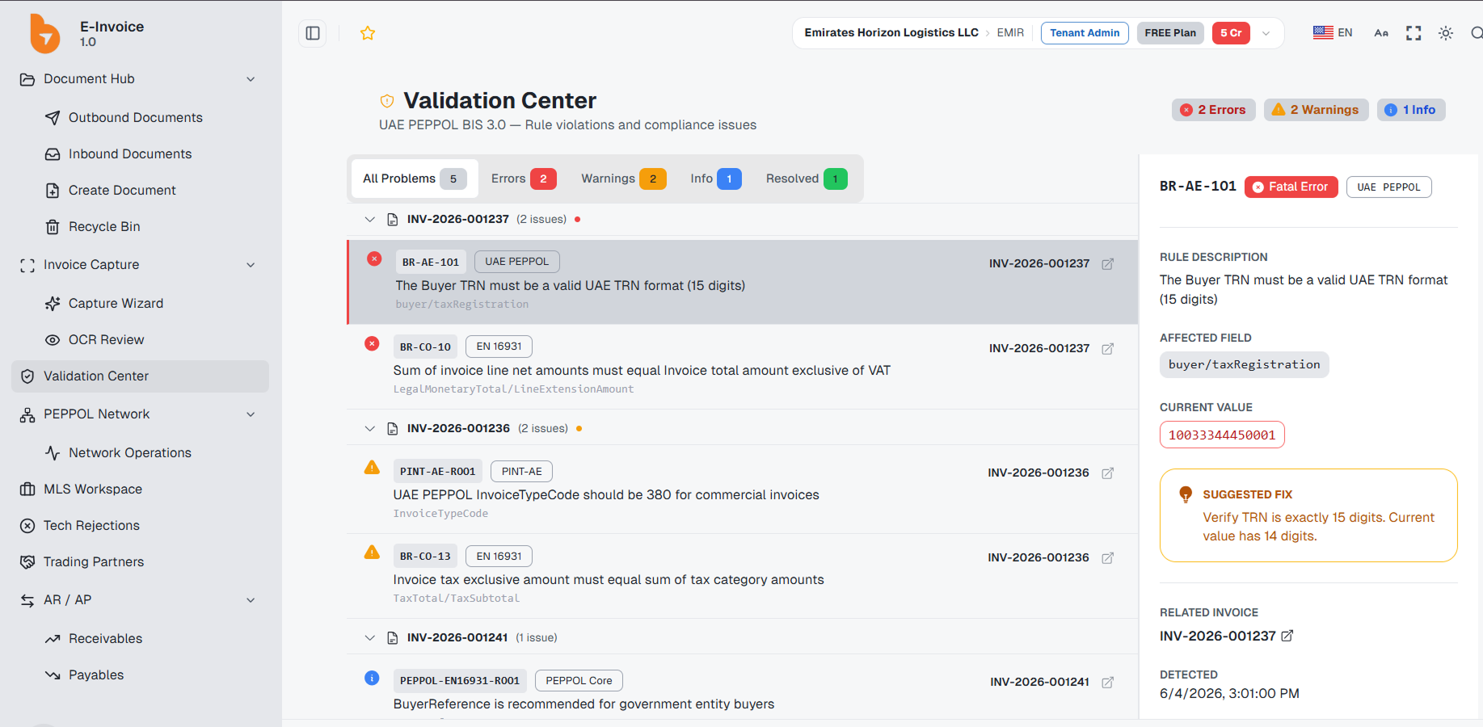Click the buyer/taxRegistration affected field chip
1483x727 pixels.
(x=1244, y=365)
